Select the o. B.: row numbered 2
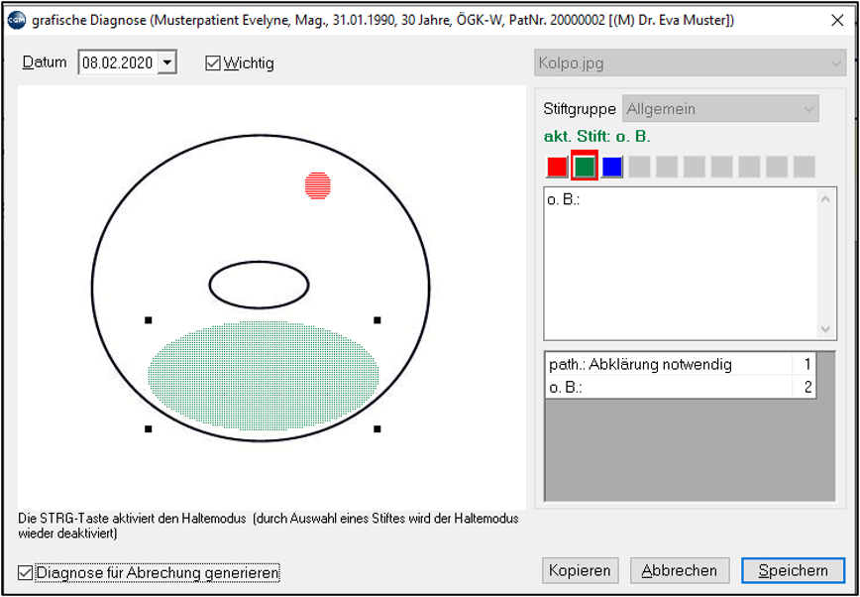 coord(680,387)
